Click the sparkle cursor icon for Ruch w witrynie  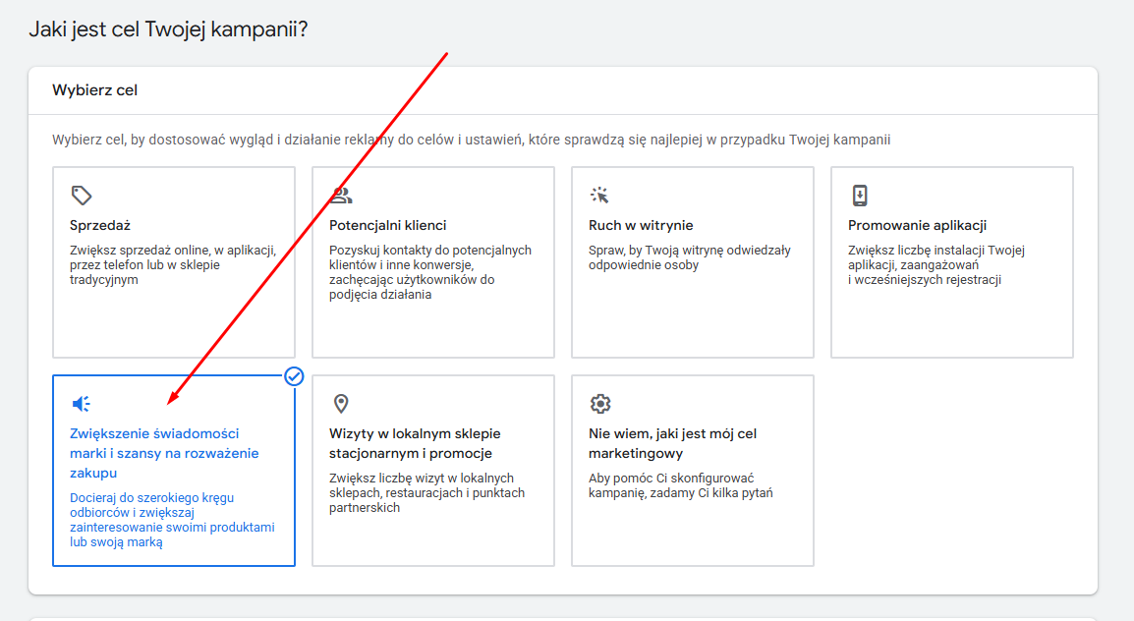point(600,195)
